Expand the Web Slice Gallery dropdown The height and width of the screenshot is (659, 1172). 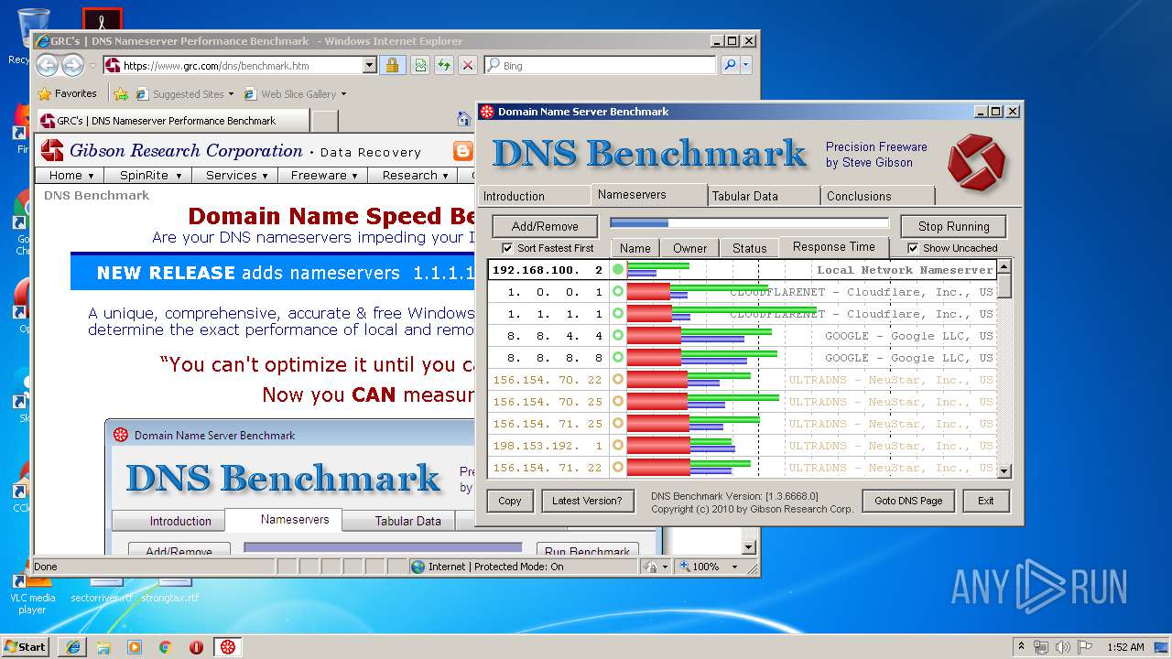(343, 93)
